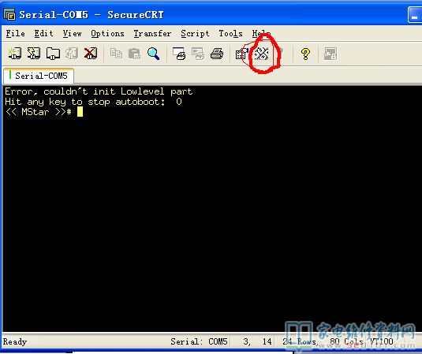Viewport: 422px width, 354px height.
Task: Open the File menu
Action: click(15, 34)
